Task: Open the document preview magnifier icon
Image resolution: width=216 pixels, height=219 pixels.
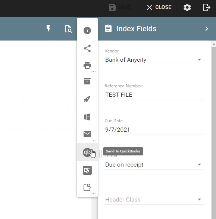Action: coord(68,29)
